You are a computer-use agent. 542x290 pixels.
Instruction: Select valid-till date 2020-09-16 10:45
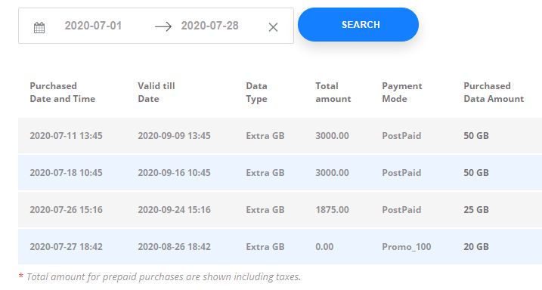tap(174, 173)
